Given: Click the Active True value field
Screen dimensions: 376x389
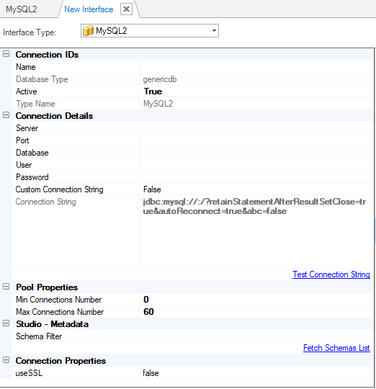Looking at the screenshot, I should pos(256,91).
